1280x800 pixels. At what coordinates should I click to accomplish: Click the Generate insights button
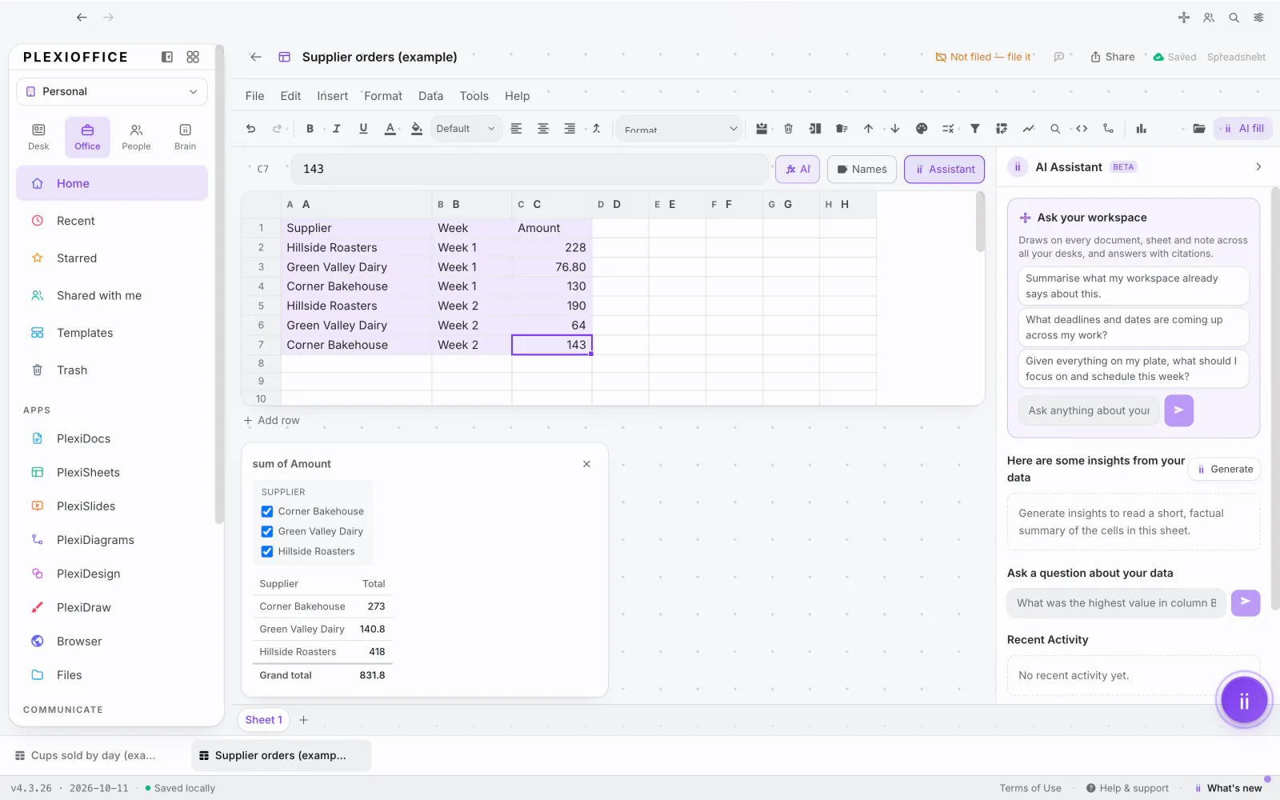point(1225,470)
